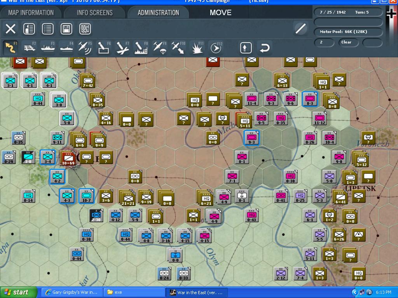Select the blue 0-0 unit by the Olym river
The width and height of the screenshot is (398, 298).
175,255
